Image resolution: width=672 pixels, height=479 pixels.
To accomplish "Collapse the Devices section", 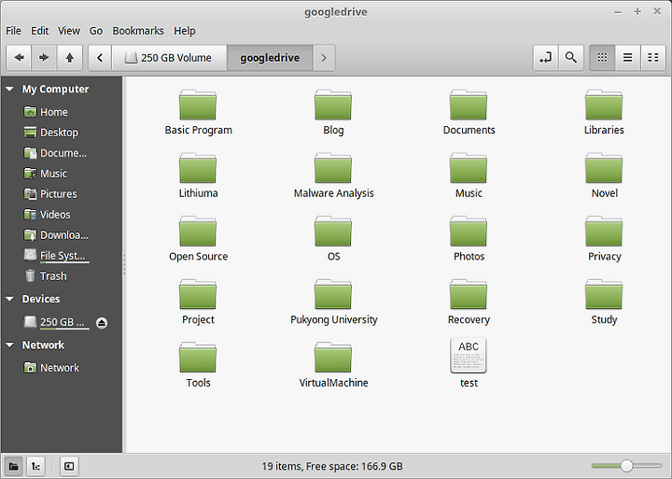I will pyautogui.click(x=9, y=299).
